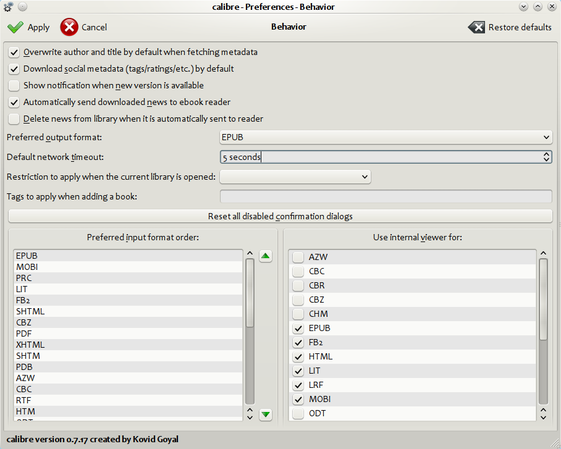Select RTF in input format order list
Image resolution: width=561 pixels, height=449 pixels.
point(128,400)
